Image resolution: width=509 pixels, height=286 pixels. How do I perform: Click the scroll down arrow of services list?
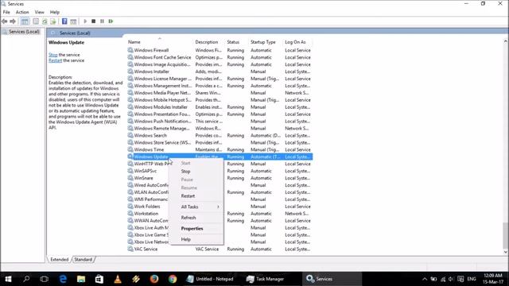pyautogui.click(x=506, y=252)
